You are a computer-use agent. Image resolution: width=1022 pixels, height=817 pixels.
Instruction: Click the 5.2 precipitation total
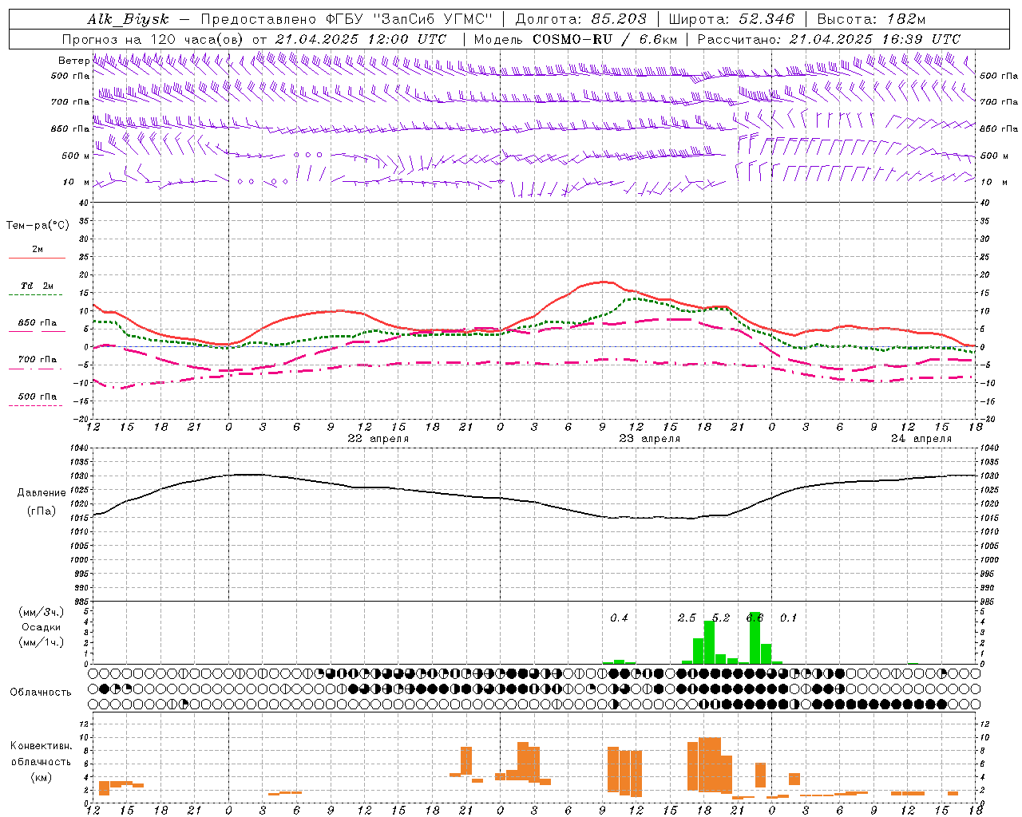(721, 618)
